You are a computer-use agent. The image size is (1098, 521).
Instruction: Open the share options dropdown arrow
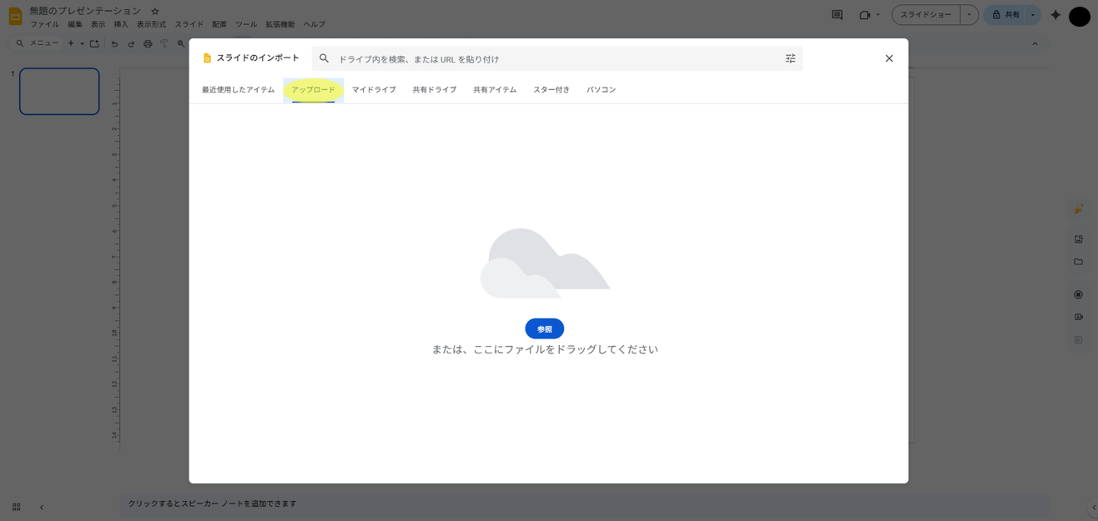(x=1033, y=15)
